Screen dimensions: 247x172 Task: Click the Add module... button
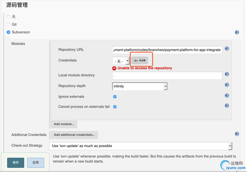64,124
